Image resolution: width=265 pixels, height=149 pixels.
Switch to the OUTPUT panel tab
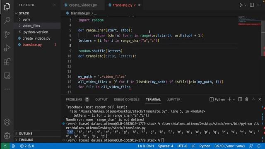tap(101, 99)
